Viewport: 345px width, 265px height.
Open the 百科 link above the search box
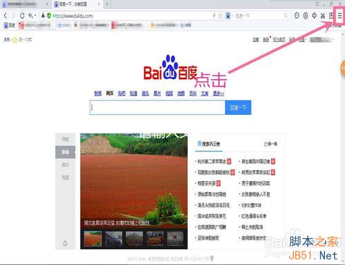(x=193, y=93)
